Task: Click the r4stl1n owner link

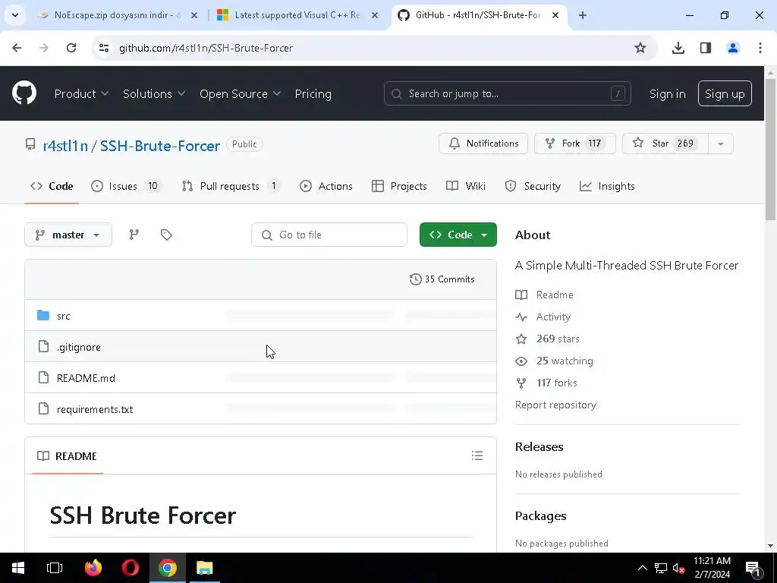Action: [x=65, y=146]
